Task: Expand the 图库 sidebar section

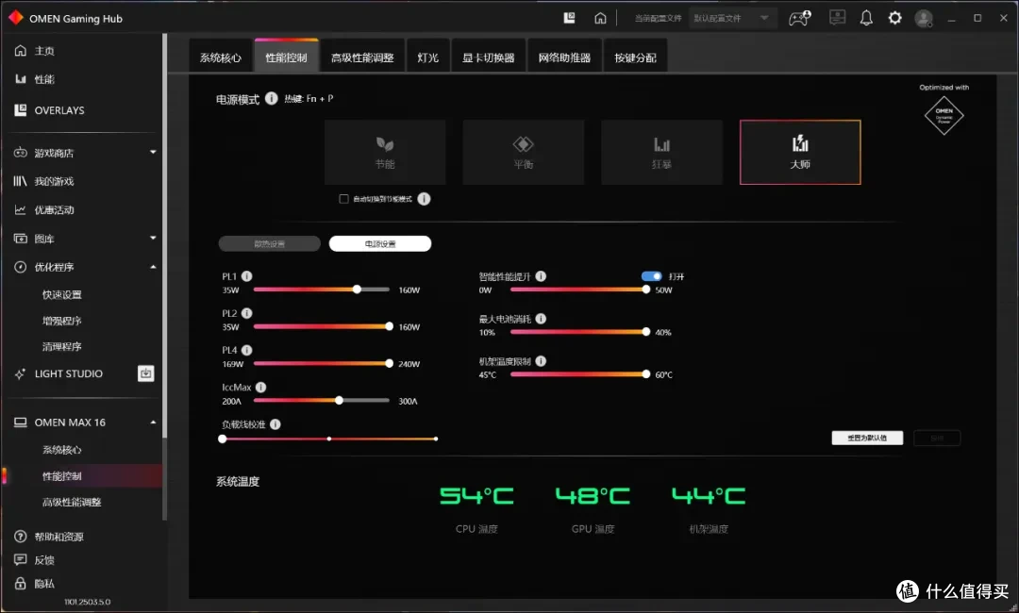Action: (154, 238)
